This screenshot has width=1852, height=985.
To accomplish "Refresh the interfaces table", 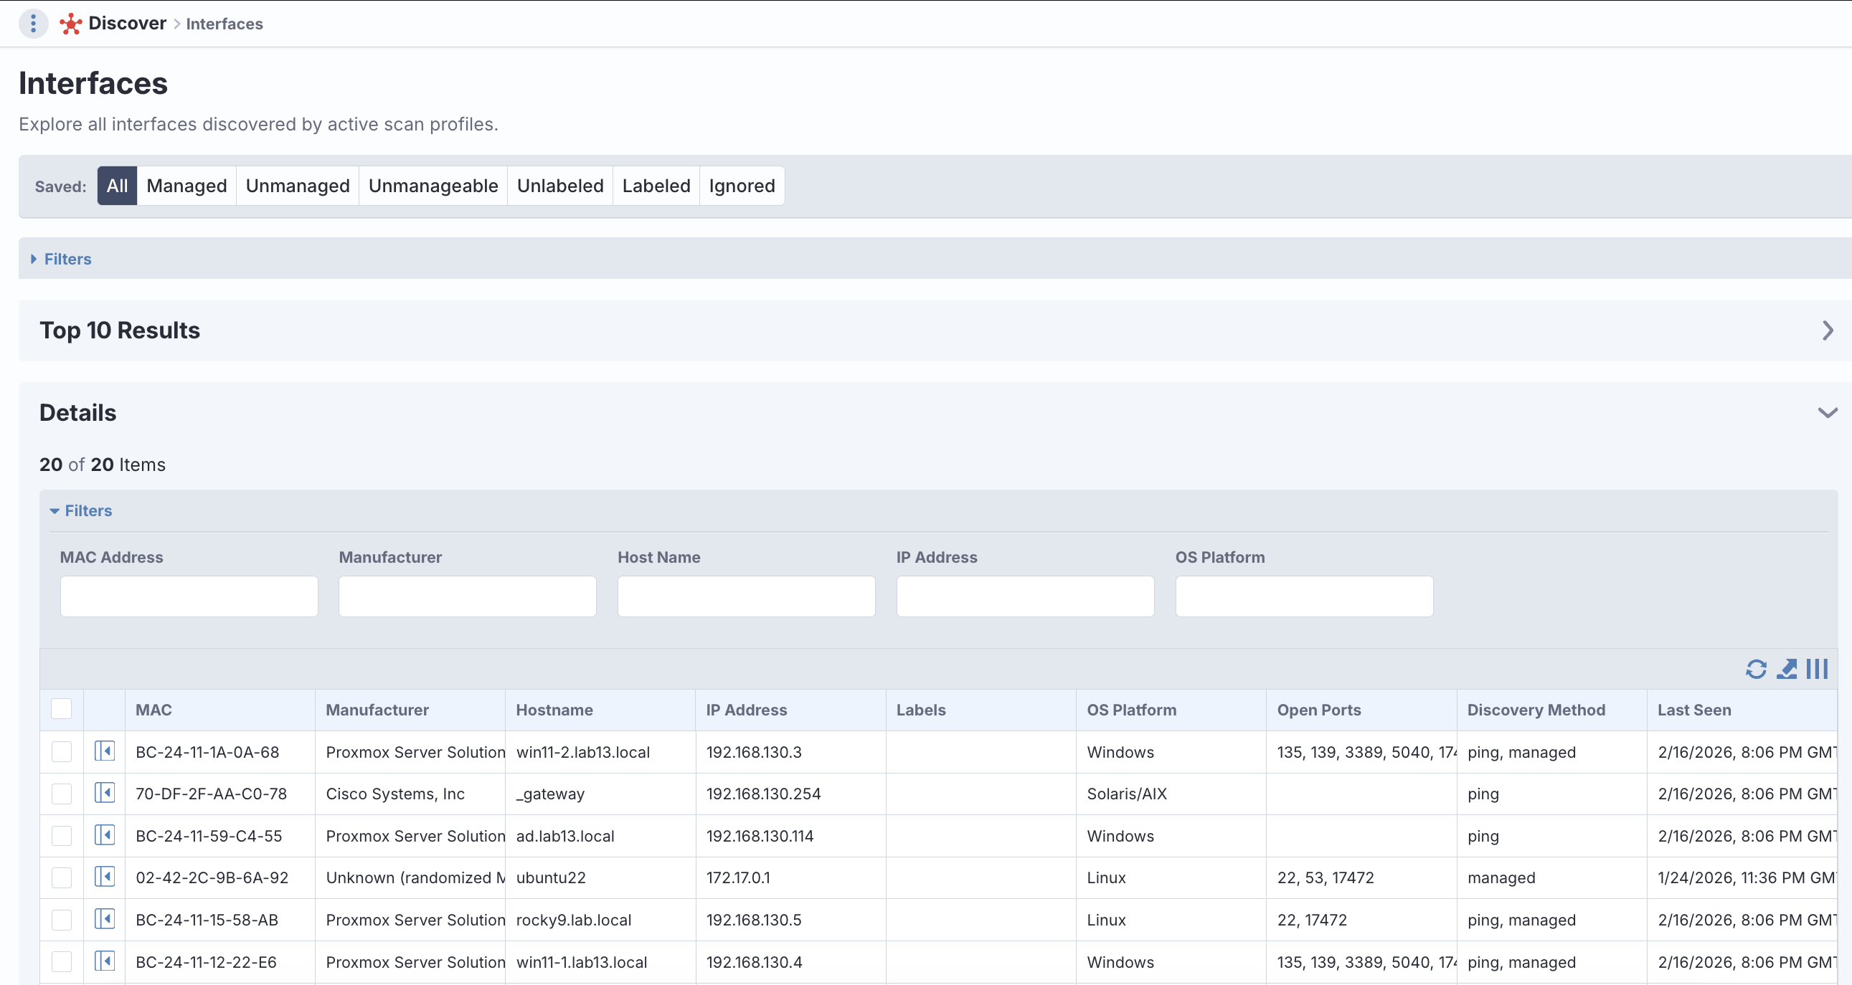I will click(1756, 669).
